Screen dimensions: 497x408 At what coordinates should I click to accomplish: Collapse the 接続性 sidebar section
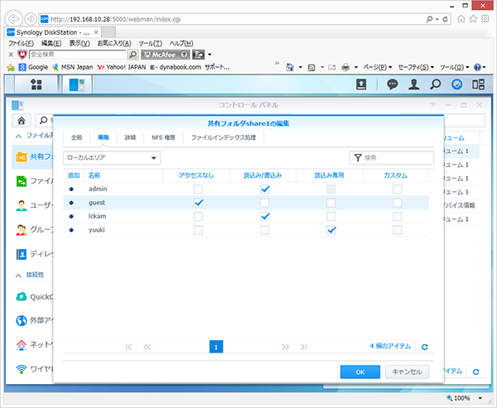18,276
